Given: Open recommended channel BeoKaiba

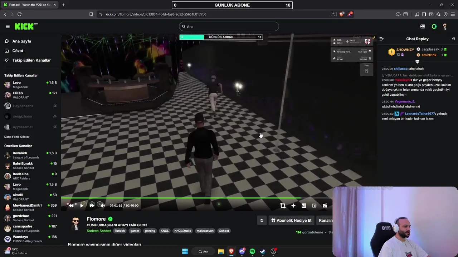Looking at the screenshot, I should coord(30,176).
